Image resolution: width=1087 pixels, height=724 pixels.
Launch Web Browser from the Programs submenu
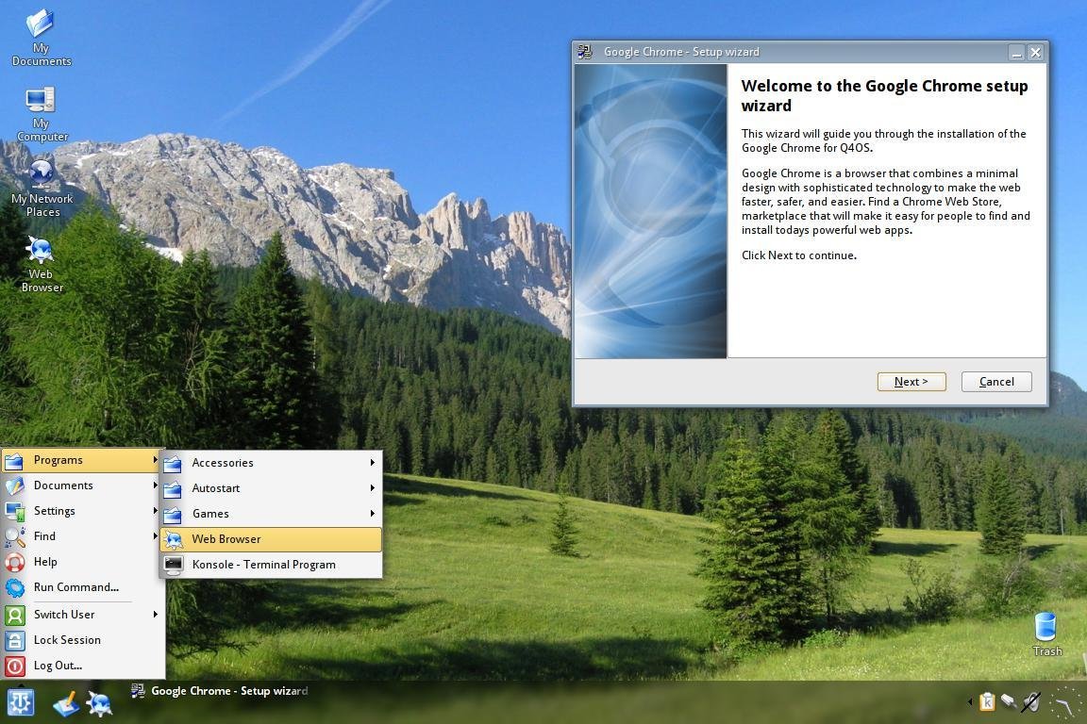click(x=271, y=540)
